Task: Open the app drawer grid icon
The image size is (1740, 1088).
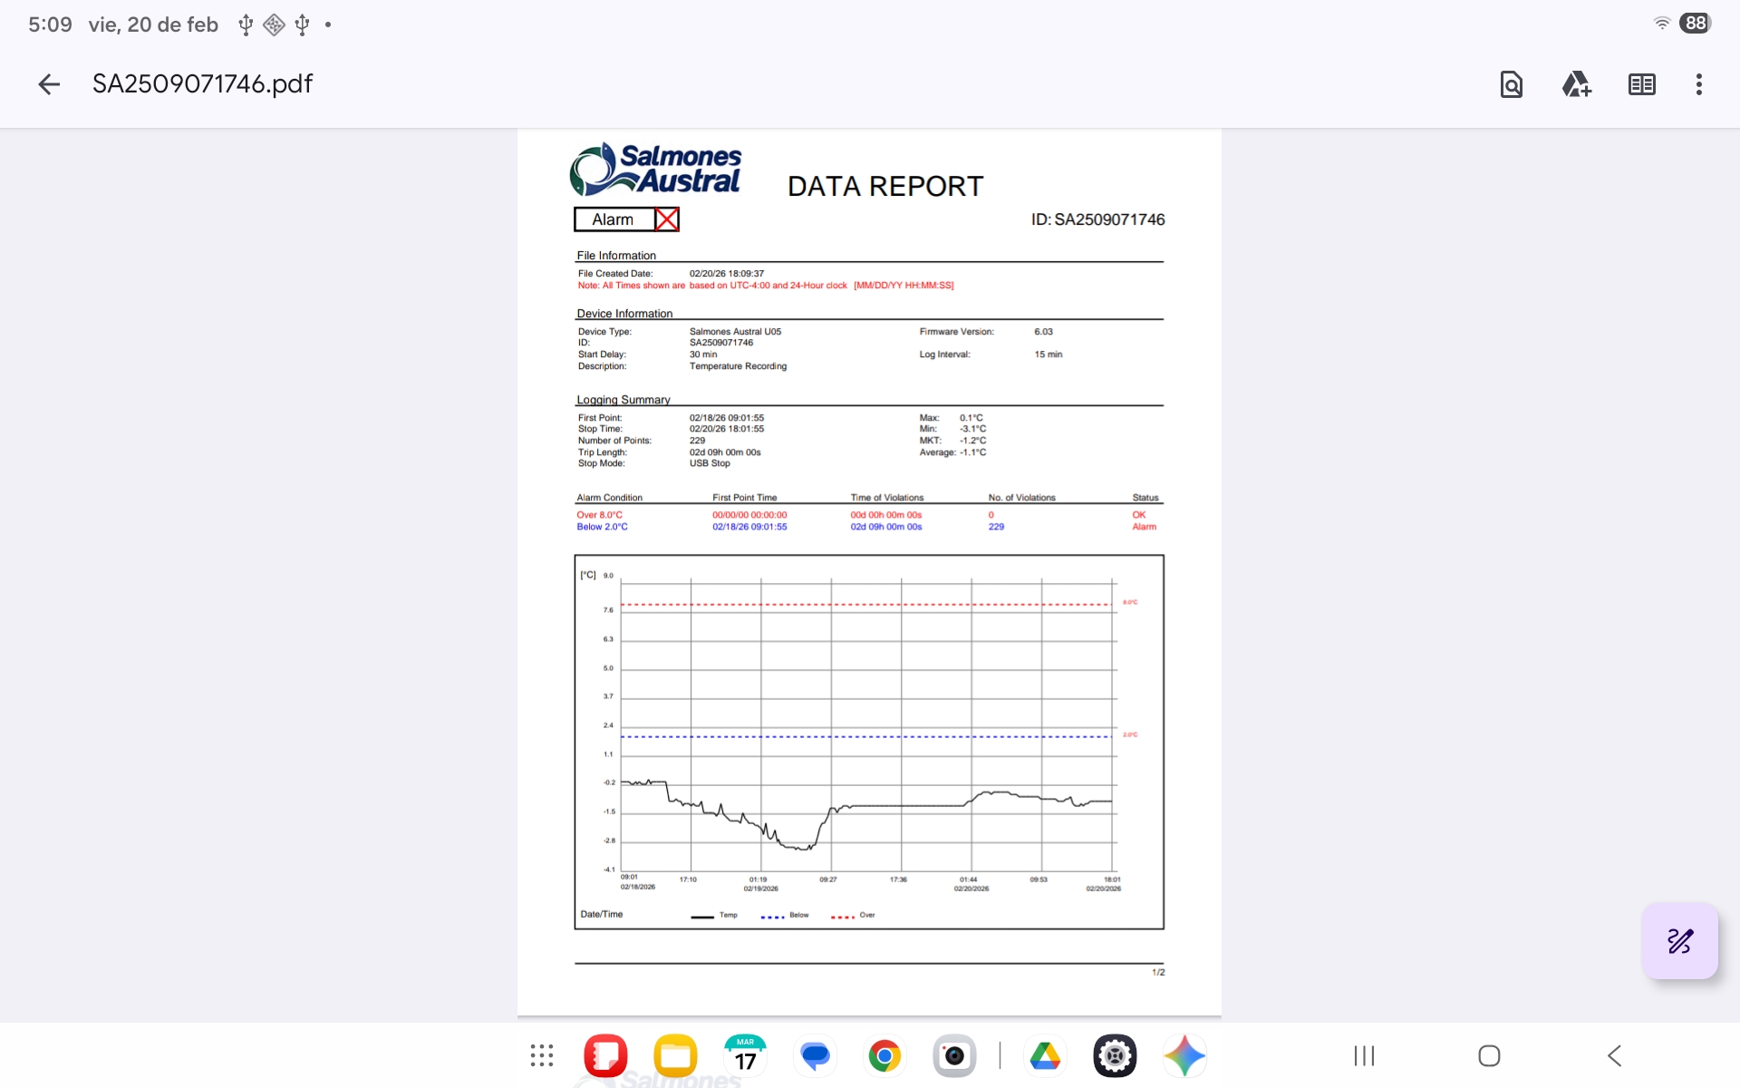Action: tap(542, 1055)
